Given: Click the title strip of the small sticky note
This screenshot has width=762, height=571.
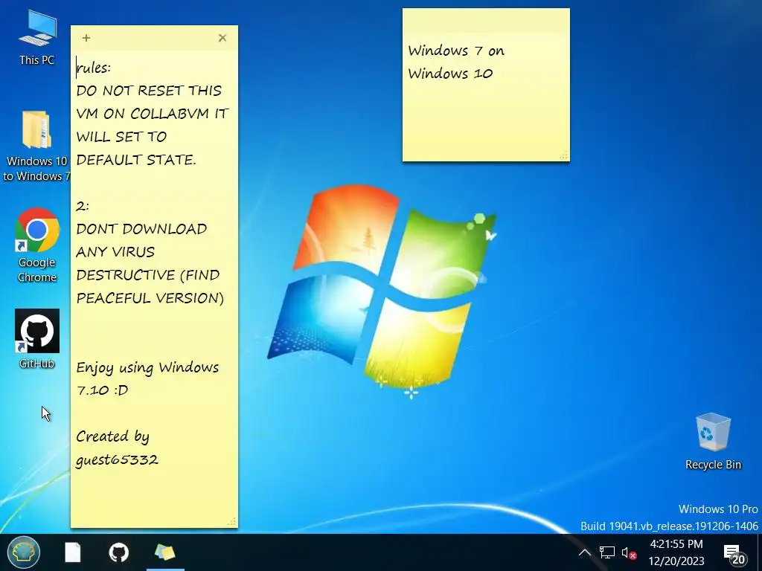Looking at the screenshot, I should pyautogui.click(x=486, y=21).
